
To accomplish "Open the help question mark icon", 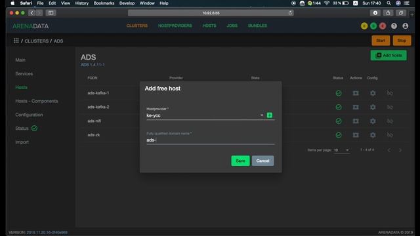I will coord(394,26).
